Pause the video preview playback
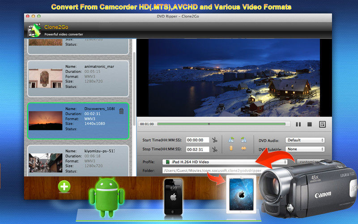The width and height of the screenshot is (358, 224). (298, 125)
